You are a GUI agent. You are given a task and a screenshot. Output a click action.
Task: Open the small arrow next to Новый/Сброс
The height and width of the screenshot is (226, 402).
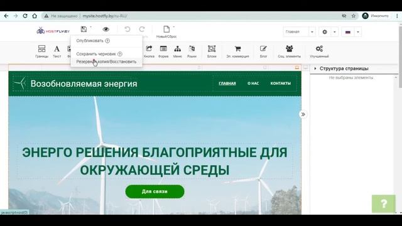(x=173, y=26)
